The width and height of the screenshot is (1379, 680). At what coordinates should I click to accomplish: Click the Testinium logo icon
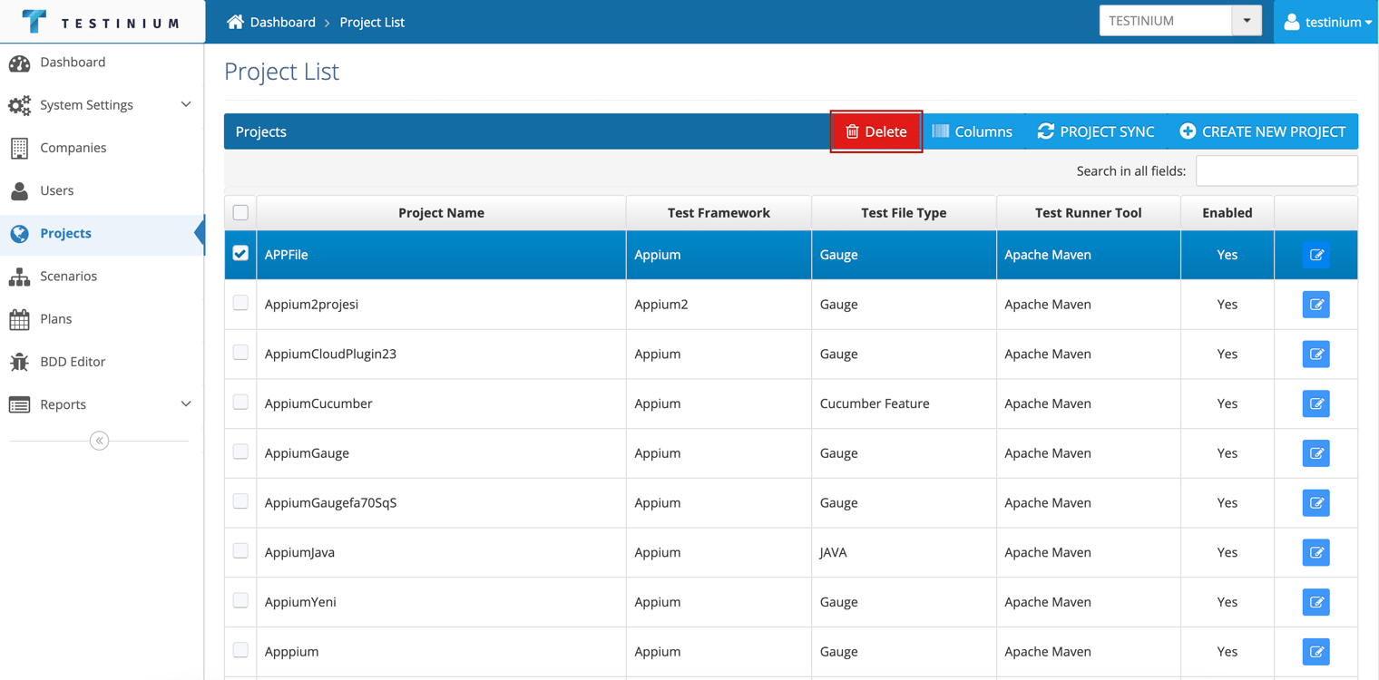click(x=34, y=21)
